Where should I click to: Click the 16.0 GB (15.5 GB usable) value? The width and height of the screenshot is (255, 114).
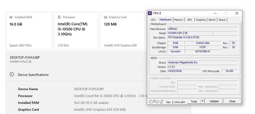(x=91, y=103)
